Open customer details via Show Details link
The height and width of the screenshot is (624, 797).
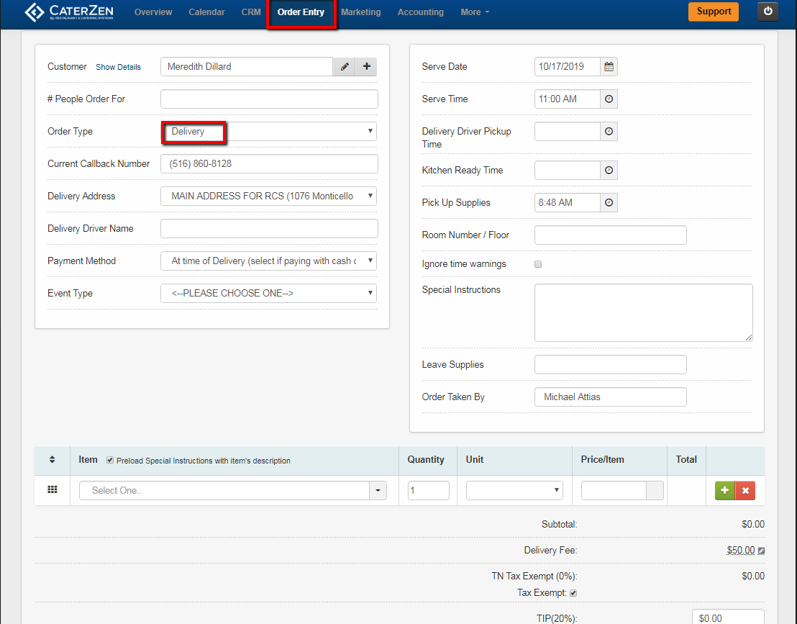[x=118, y=67]
